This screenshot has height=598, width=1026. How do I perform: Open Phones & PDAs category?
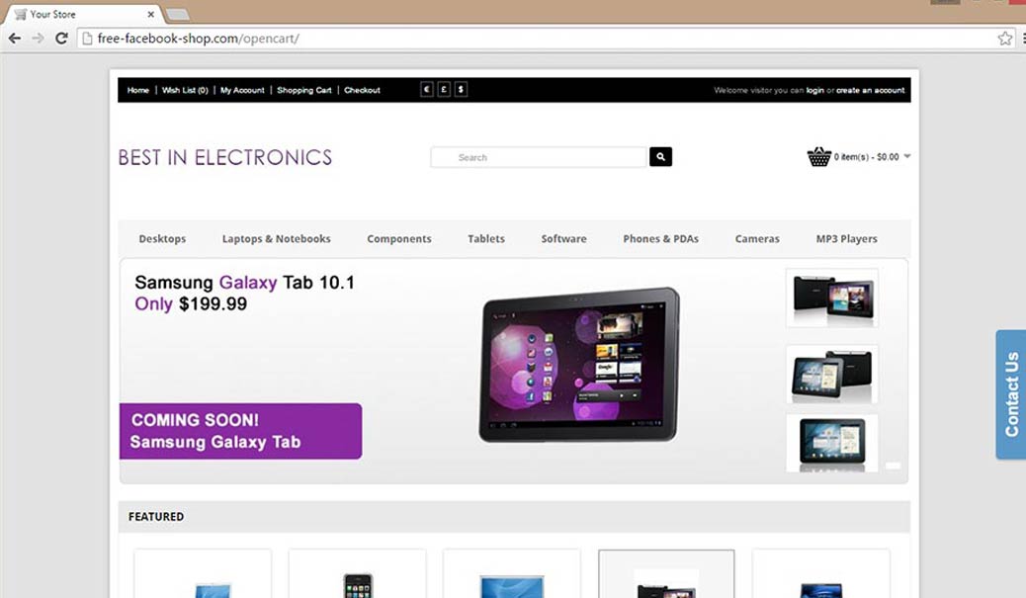(x=661, y=239)
